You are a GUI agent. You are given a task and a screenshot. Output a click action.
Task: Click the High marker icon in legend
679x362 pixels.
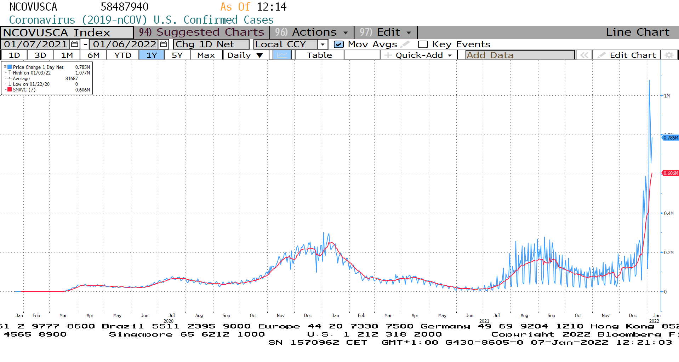coord(10,73)
